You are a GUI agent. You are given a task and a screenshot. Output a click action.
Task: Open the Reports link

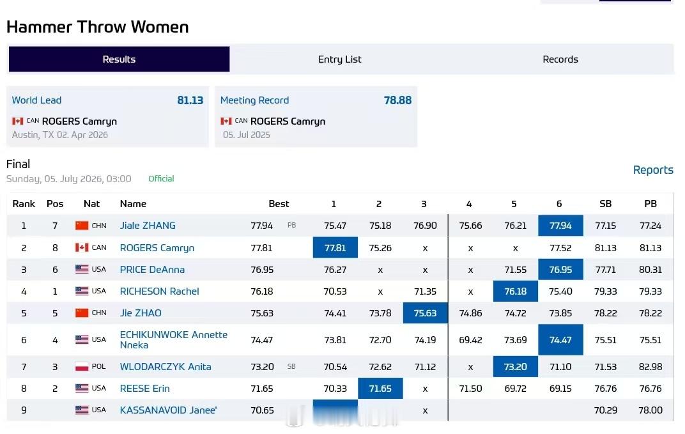pos(653,169)
